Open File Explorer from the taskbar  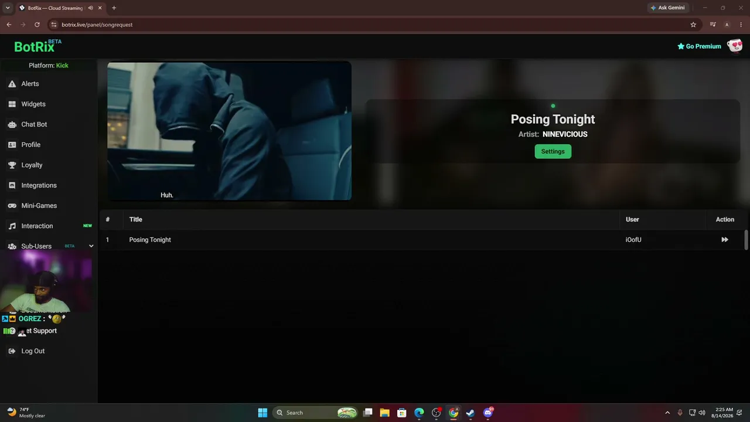(x=384, y=413)
